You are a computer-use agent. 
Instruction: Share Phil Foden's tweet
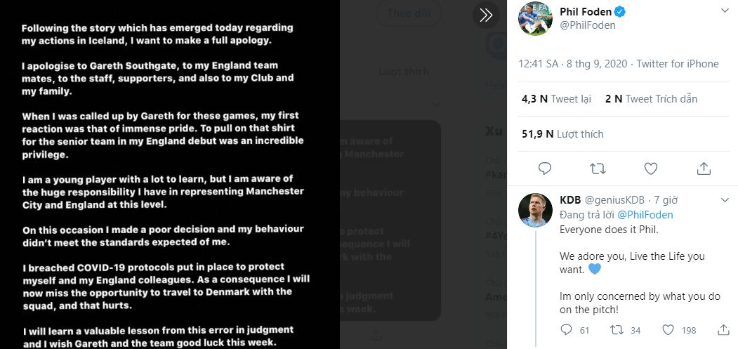pyautogui.click(x=704, y=169)
